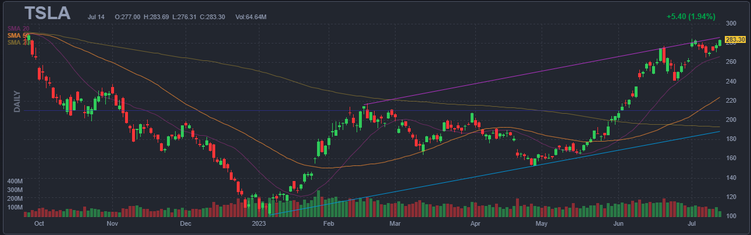The image size is (751, 235).
Task: Click the 160 price axis label
Action: click(x=731, y=158)
